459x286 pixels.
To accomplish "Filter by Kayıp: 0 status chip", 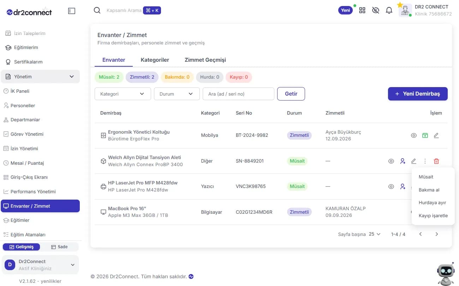I will coord(239,77).
